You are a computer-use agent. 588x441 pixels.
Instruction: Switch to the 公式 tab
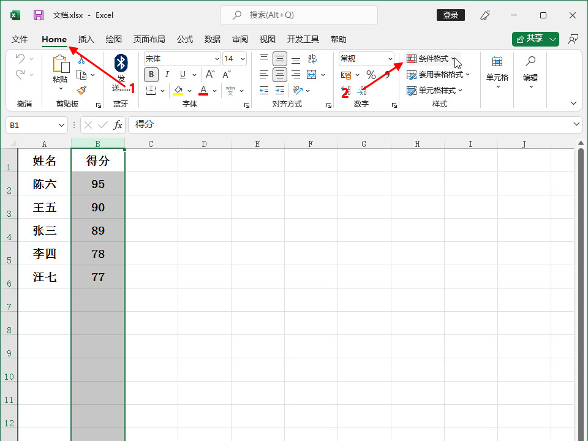click(x=185, y=39)
